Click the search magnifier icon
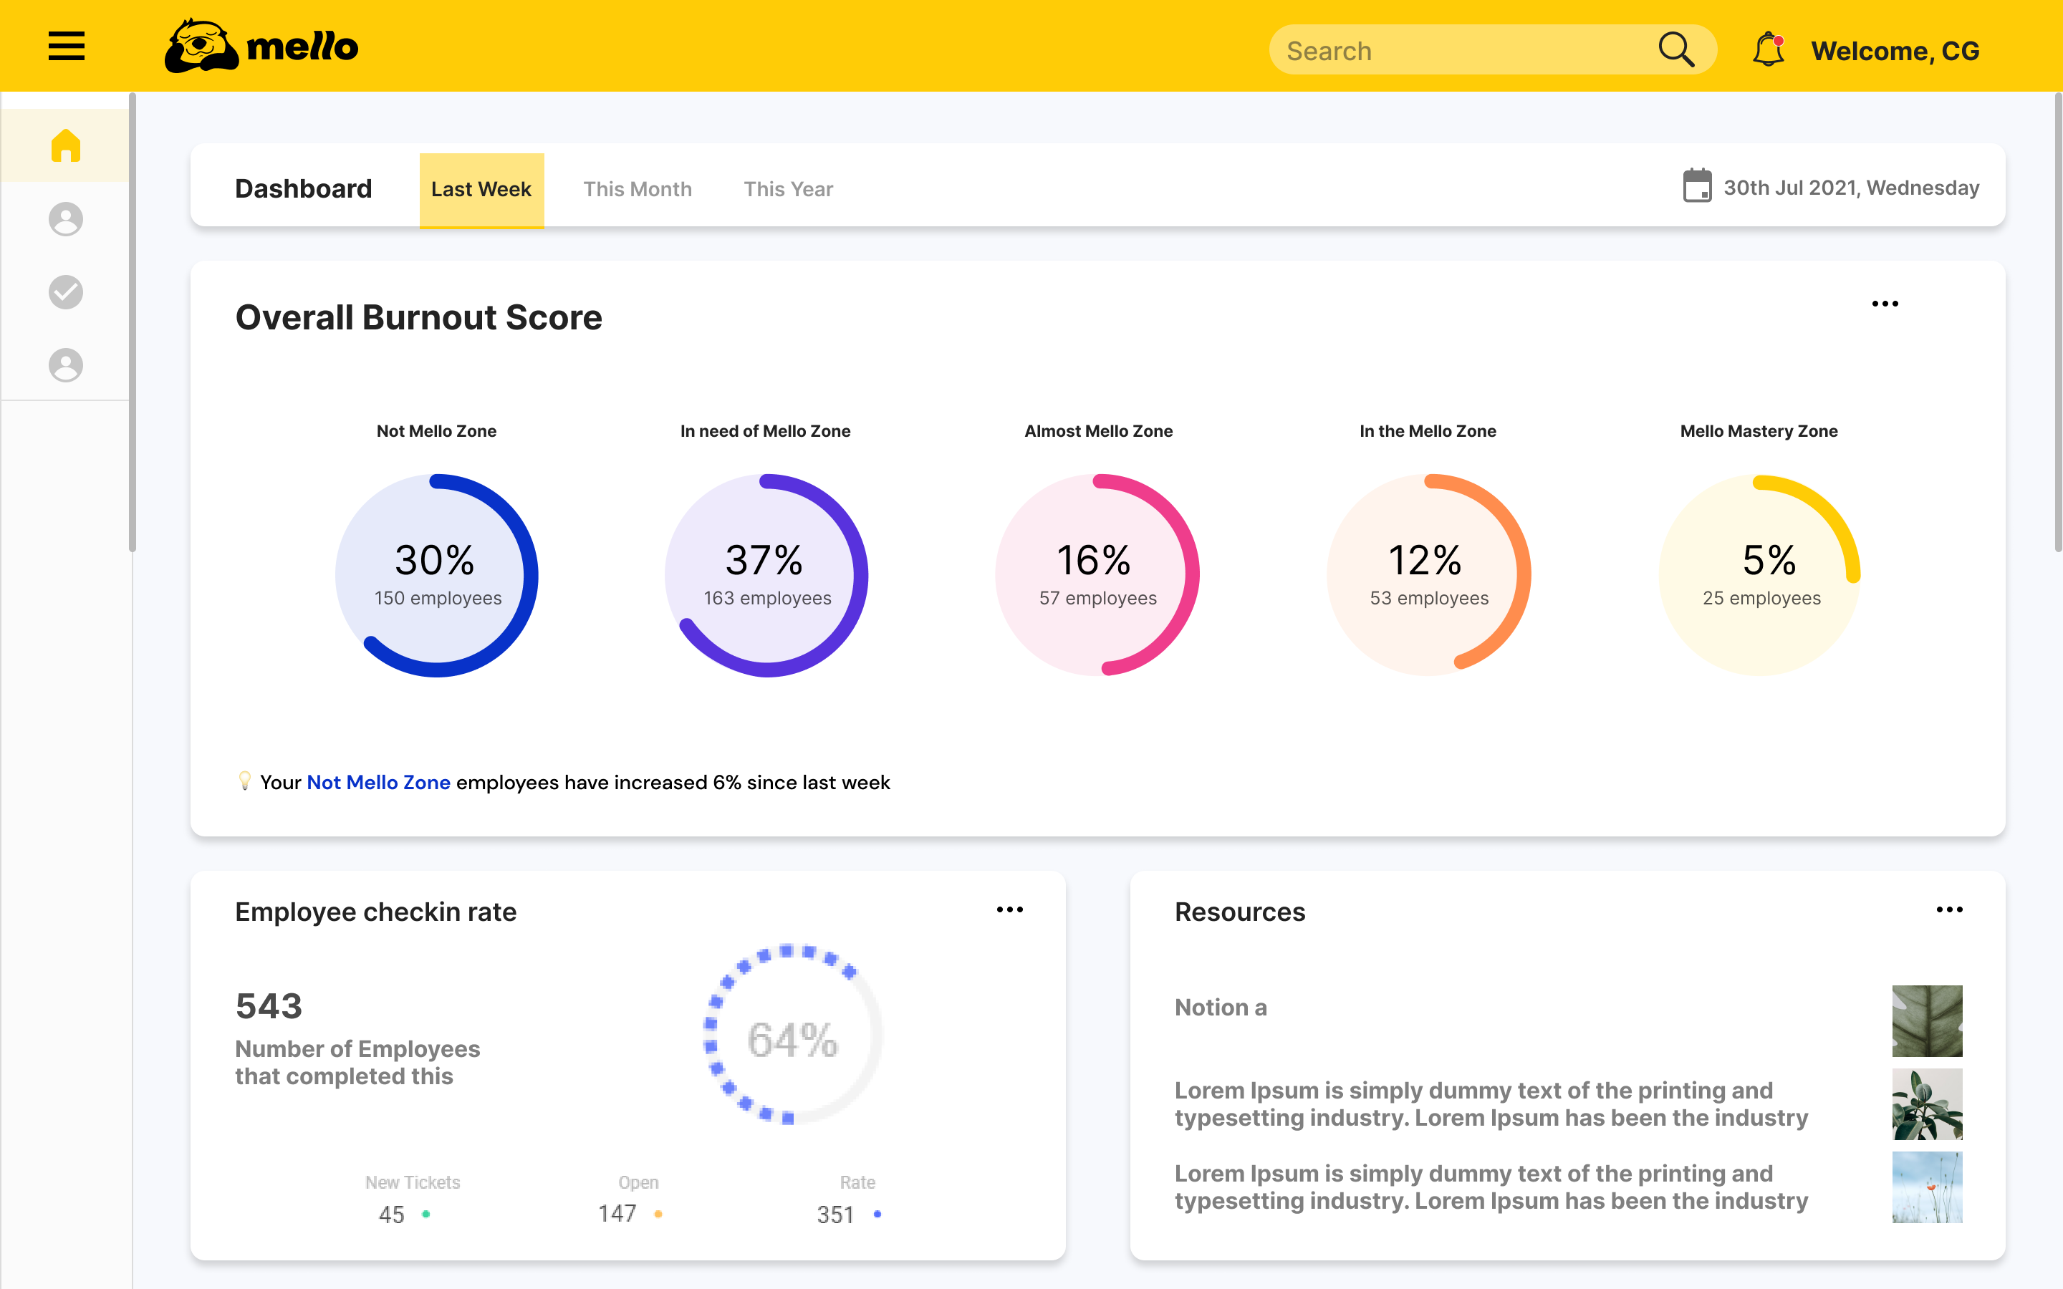The width and height of the screenshot is (2063, 1289). (x=1675, y=49)
